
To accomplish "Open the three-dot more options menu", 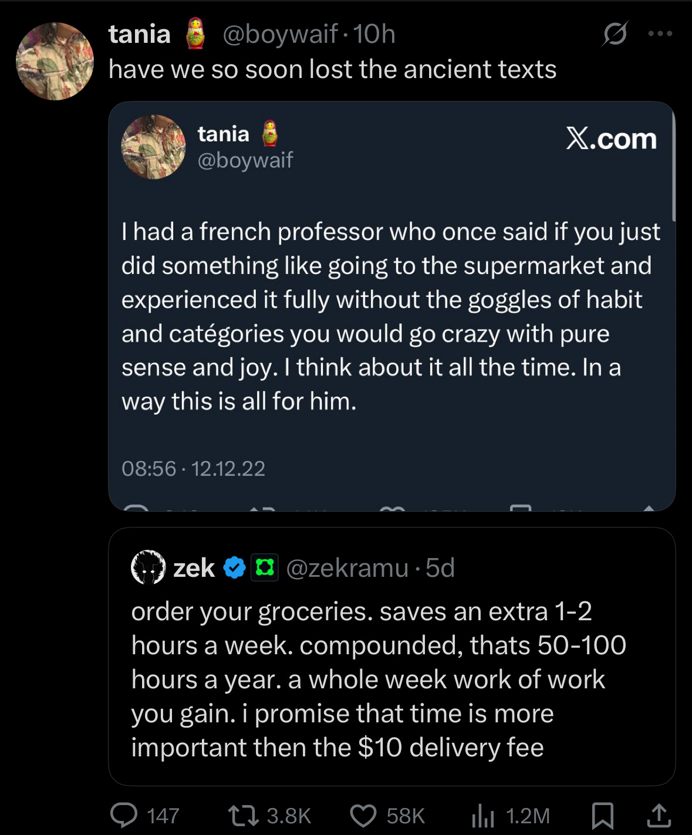I will pyautogui.click(x=660, y=33).
